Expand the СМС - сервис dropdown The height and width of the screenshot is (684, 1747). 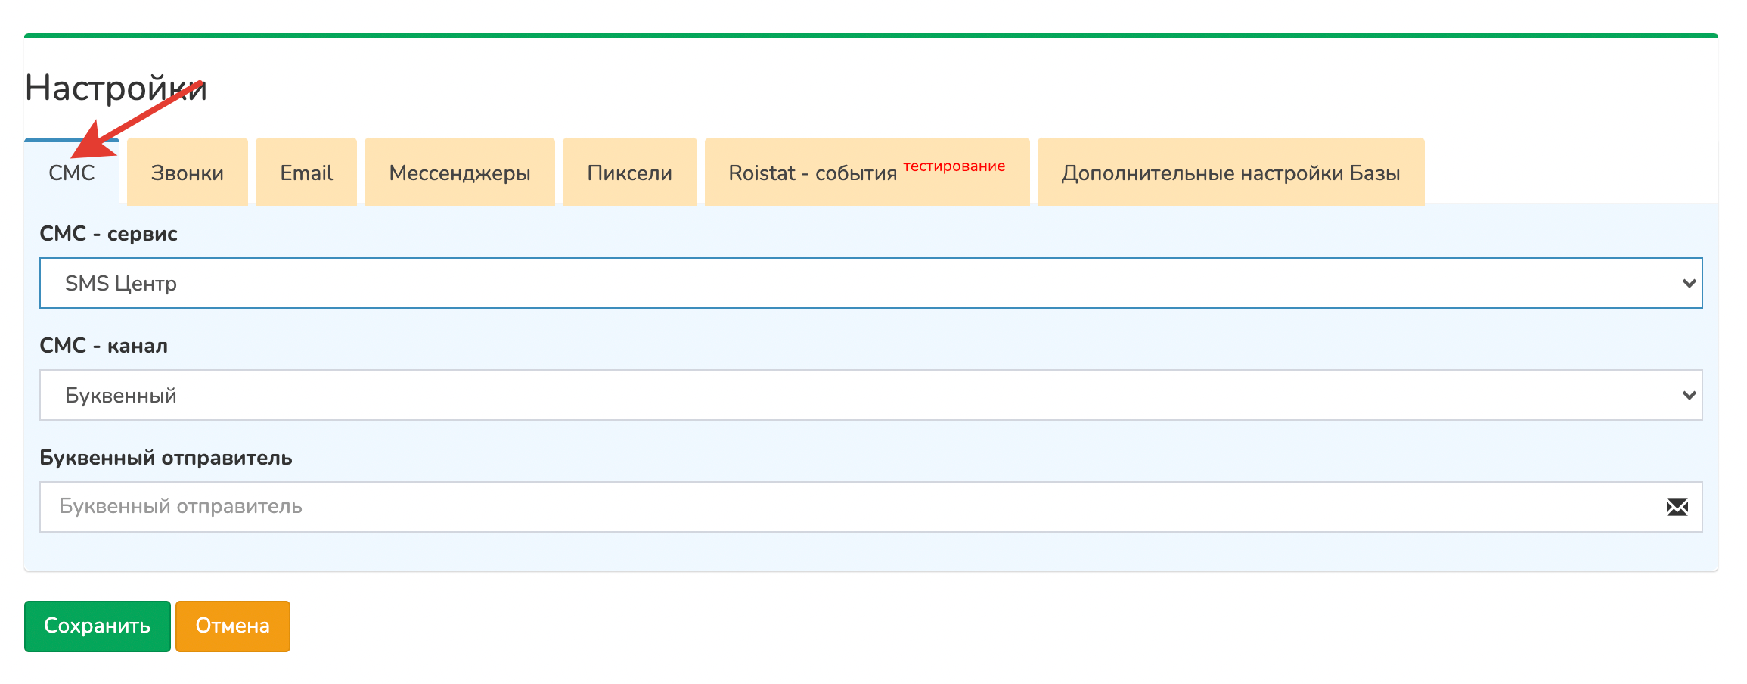pos(871,283)
